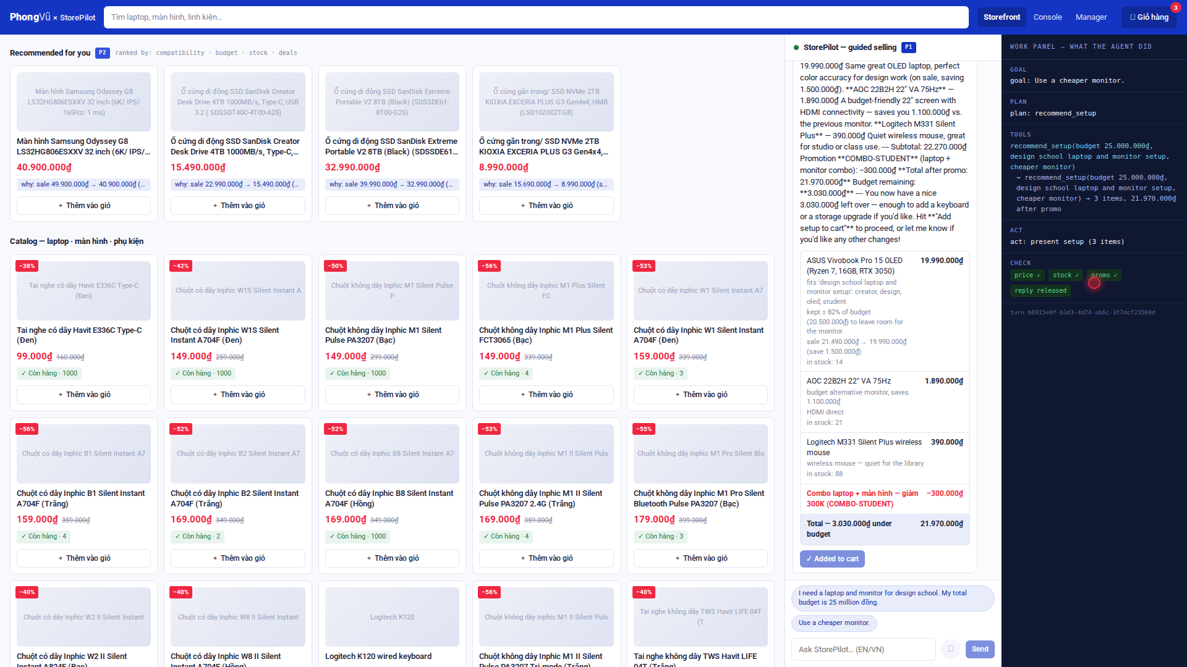
Task: Add Inphic B2 Silent Instant (Trắng) to cart
Action: coord(238,558)
